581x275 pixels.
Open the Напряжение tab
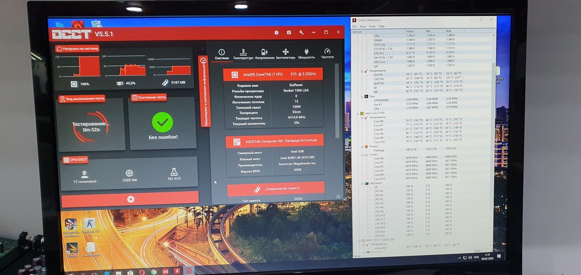264,54
